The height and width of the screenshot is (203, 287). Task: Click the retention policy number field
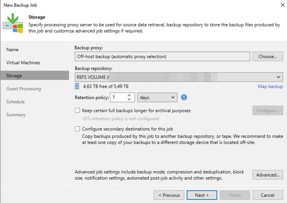[117, 97]
